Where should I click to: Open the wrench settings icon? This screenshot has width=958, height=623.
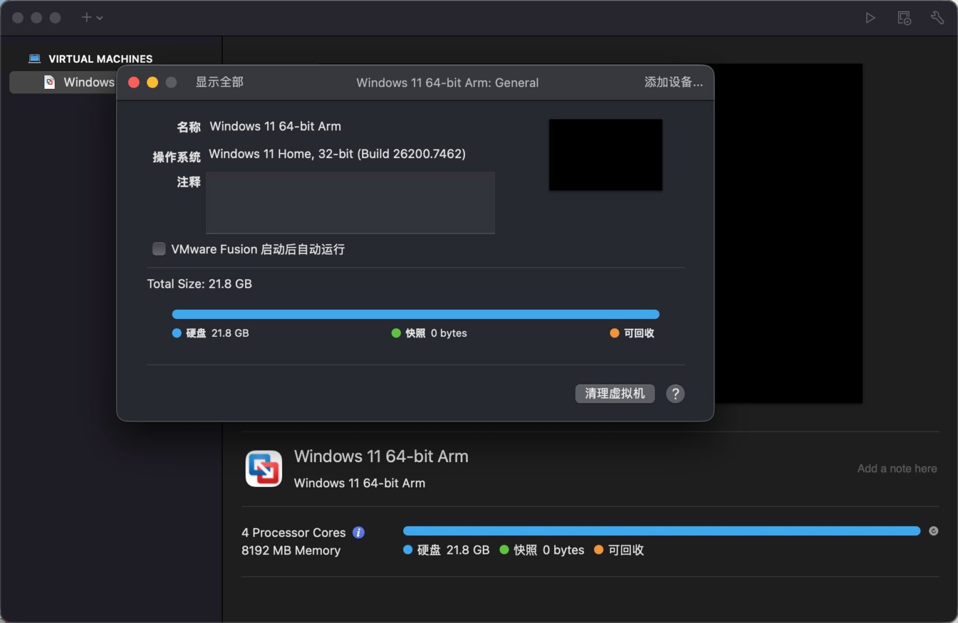point(937,18)
